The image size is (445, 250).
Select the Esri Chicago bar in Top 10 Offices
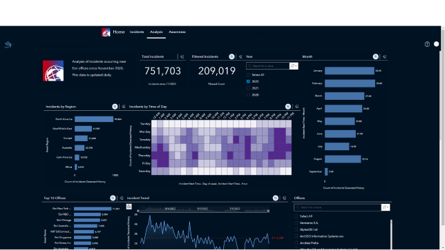pos(87,220)
